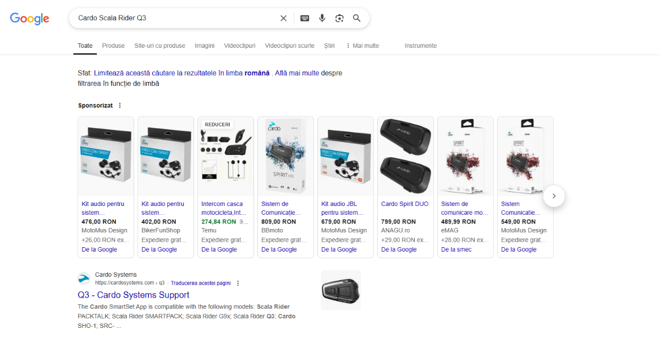The image size is (660, 340).
Task: Open Sistem Comunicatie title above 549,00 RON
Action: (521, 208)
